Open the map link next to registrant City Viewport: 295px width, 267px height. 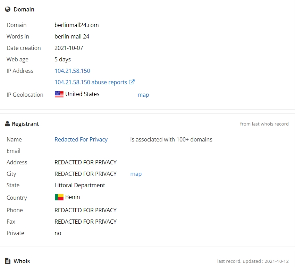coord(136,174)
